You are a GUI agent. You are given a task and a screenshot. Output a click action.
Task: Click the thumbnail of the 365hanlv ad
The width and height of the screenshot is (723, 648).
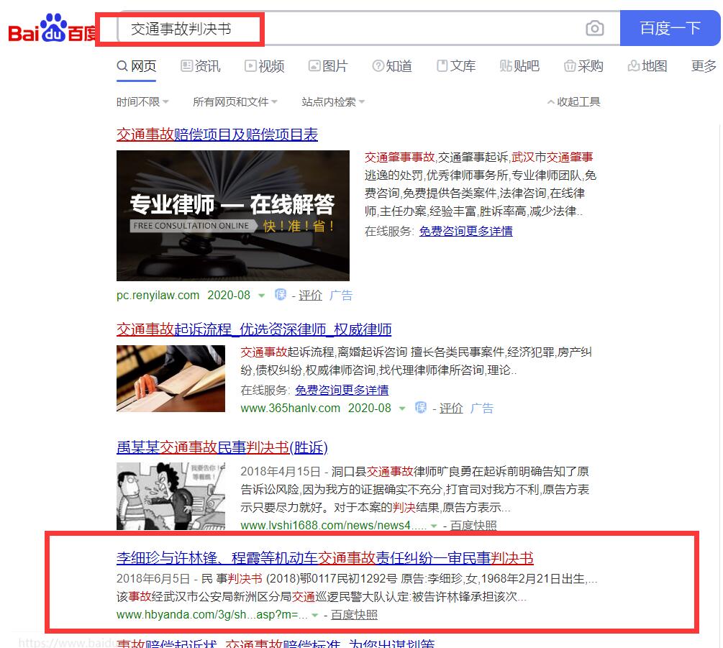(170, 378)
